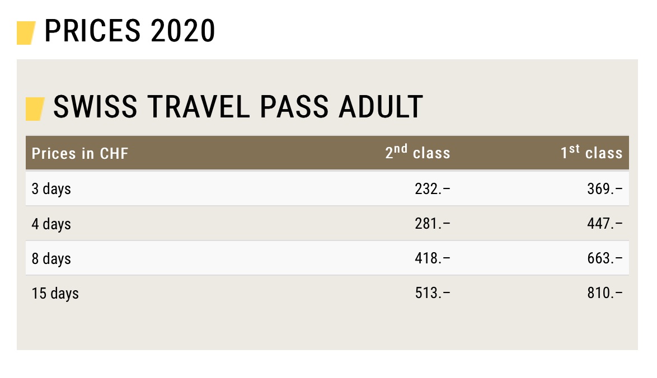Select the SWISS TRAVEL PASS ADULT heading
This screenshot has width=657, height=378.
coord(238,107)
